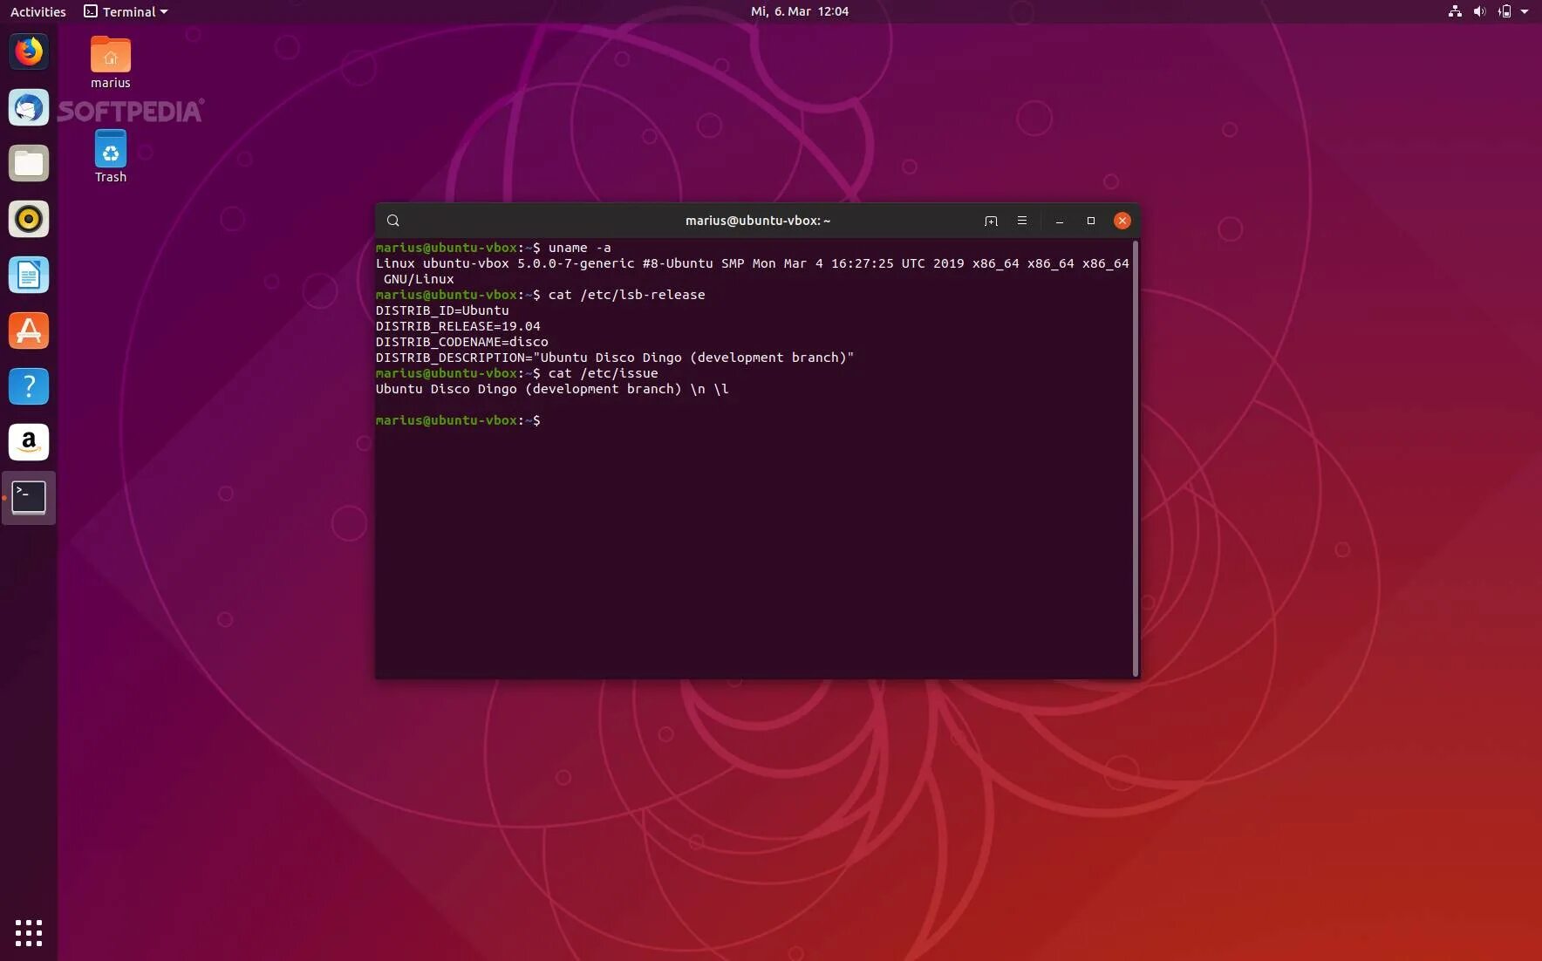The width and height of the screenshot is (1542, 961).
Task: Launch Rhythmbox music player
Action: [x=29, y=219]
